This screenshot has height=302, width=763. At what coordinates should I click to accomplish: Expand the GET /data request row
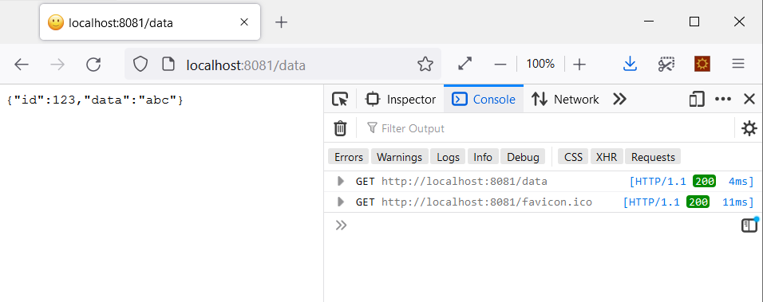click(341, 182)
